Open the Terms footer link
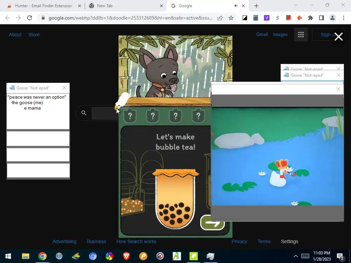This screenshot has width=351, height=263. click(x=264, y=241)
